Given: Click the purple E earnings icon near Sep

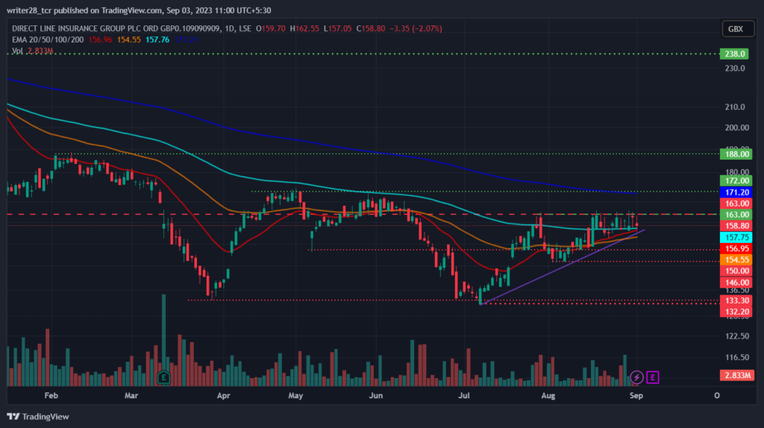Looking at the screenshot, I should [652, 377].
